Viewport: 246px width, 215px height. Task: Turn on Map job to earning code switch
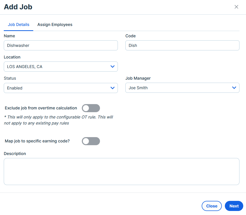coord(91,141)
